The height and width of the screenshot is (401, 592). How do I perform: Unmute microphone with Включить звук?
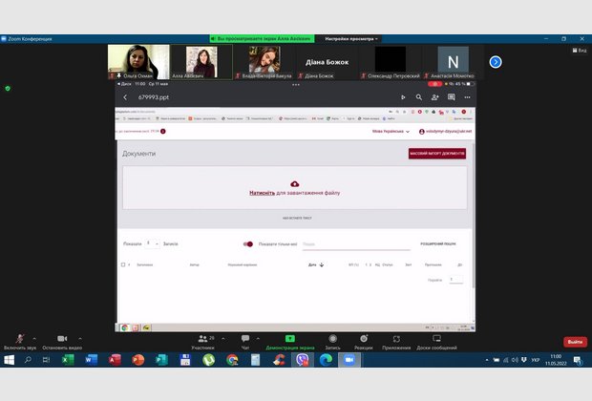pyautogui.click(x=18, y=339)
